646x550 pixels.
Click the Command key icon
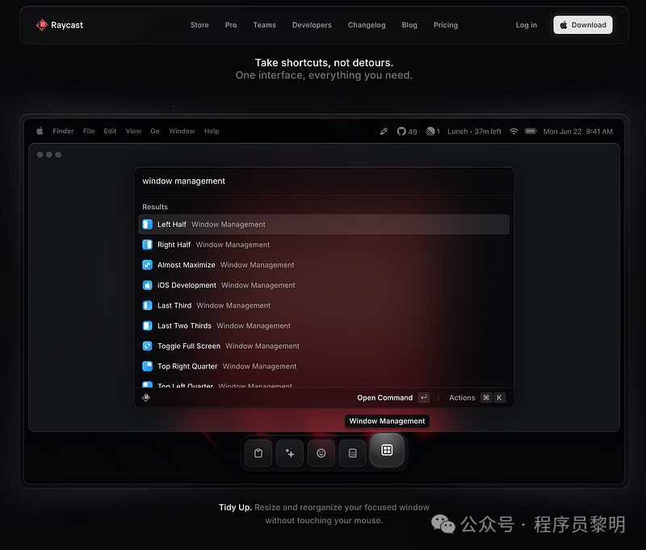pyautogui.click(x=486, y=397)
